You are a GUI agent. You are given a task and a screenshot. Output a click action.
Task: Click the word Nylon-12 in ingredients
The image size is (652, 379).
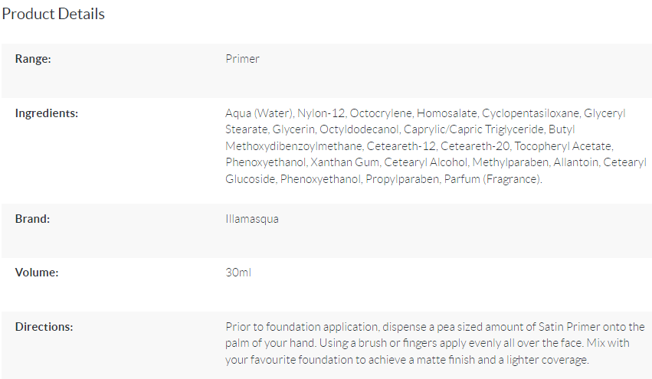(x=320, y=113)
